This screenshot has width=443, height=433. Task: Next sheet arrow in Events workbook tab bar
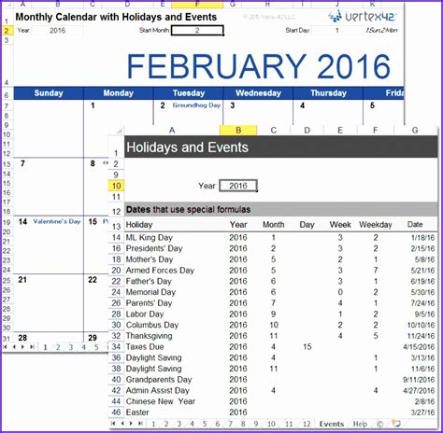pos(131,424)
